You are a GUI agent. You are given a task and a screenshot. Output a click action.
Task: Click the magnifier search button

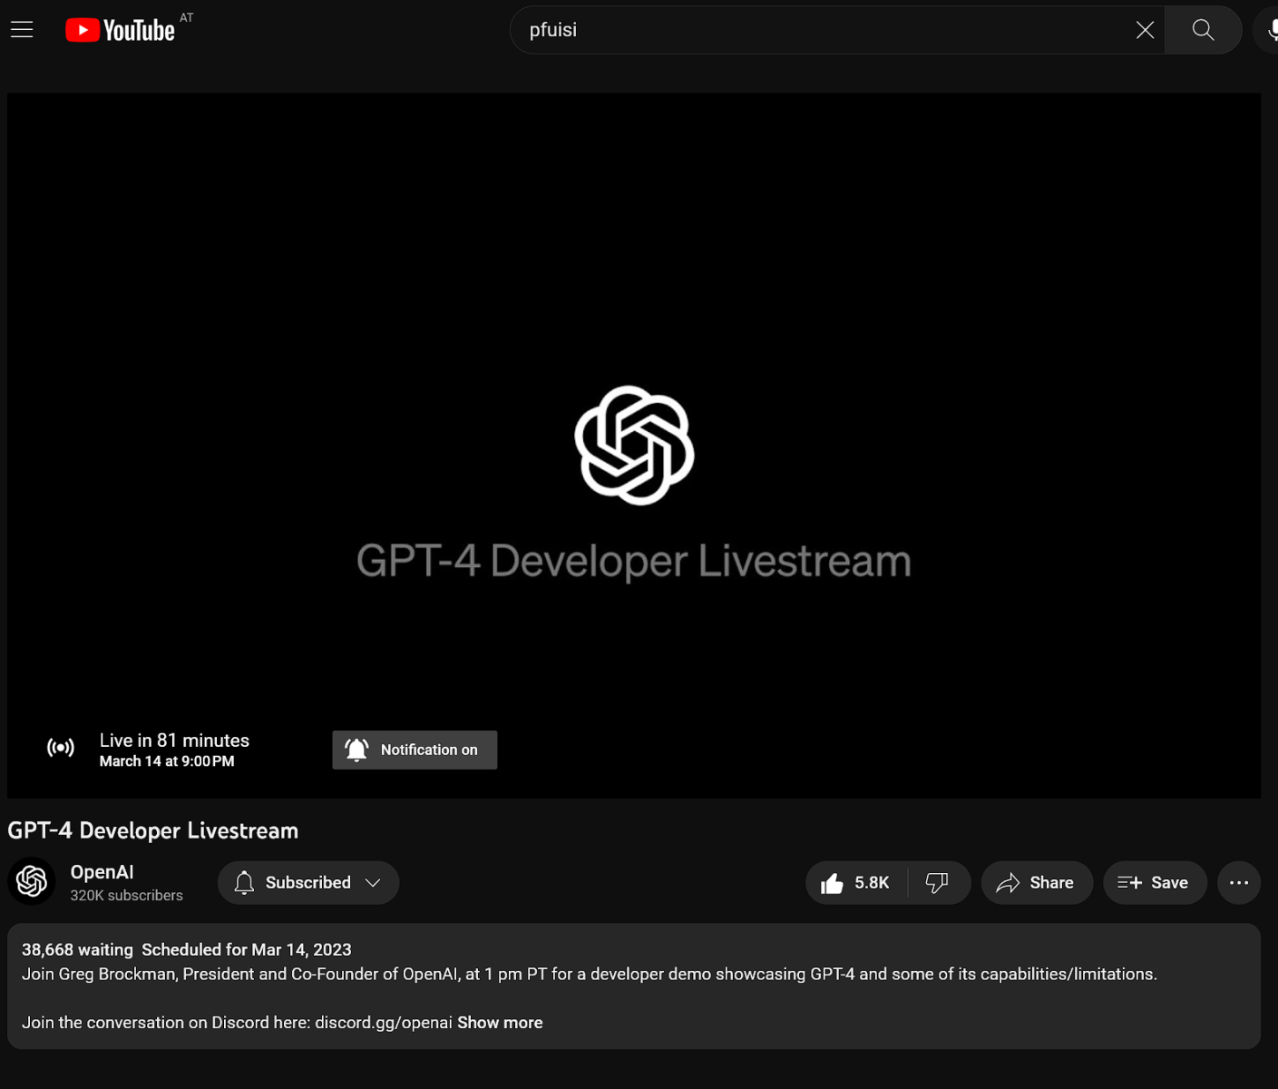[x=1203, y=30]
